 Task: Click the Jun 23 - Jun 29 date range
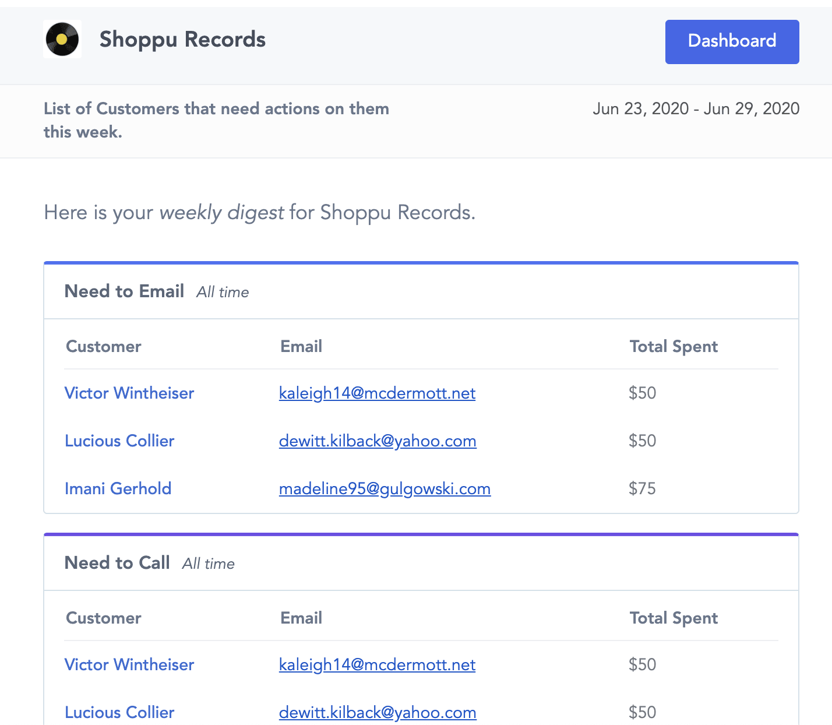(x=696, y=109)
